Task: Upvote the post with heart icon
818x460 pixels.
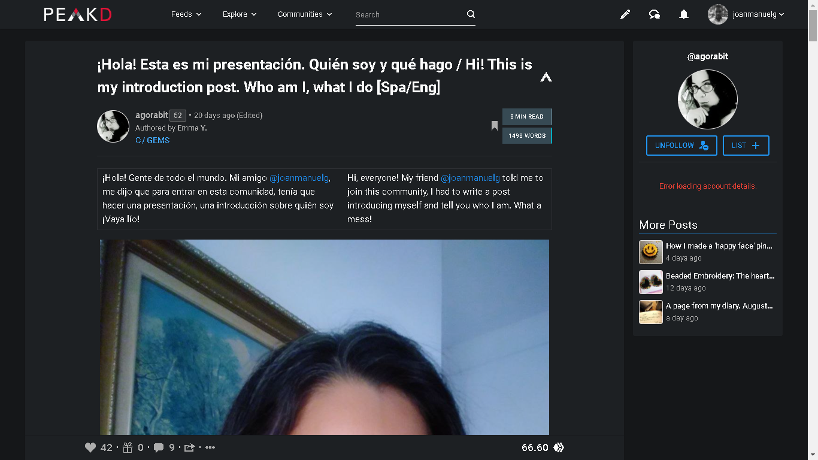Action: [x=90, y=447]
